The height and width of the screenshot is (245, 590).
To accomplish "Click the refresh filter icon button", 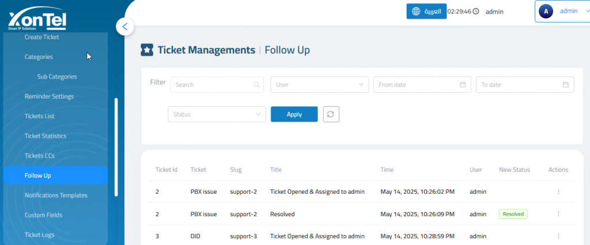I will [331, 114].
